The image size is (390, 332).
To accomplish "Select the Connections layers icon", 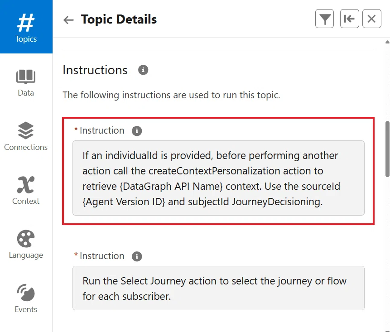I will point(26,130).
